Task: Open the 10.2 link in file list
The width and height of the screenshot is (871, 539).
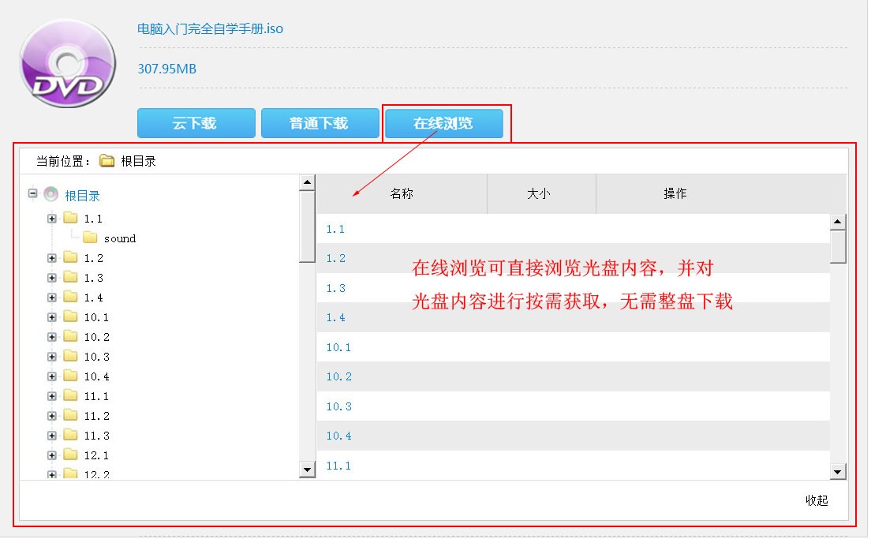Action: point(339,376)
